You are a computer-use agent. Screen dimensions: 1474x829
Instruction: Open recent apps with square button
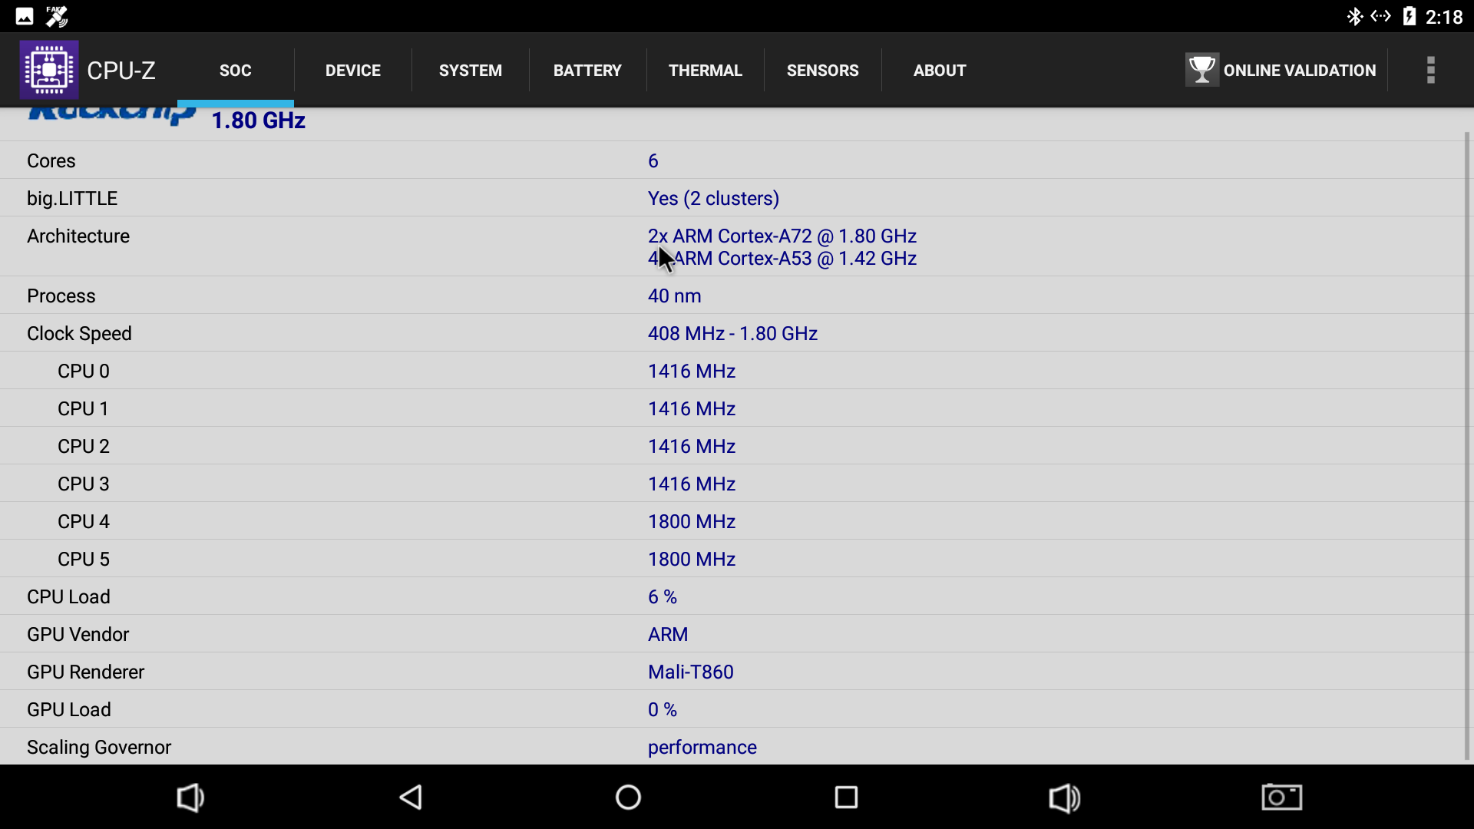tap(846, 797)
